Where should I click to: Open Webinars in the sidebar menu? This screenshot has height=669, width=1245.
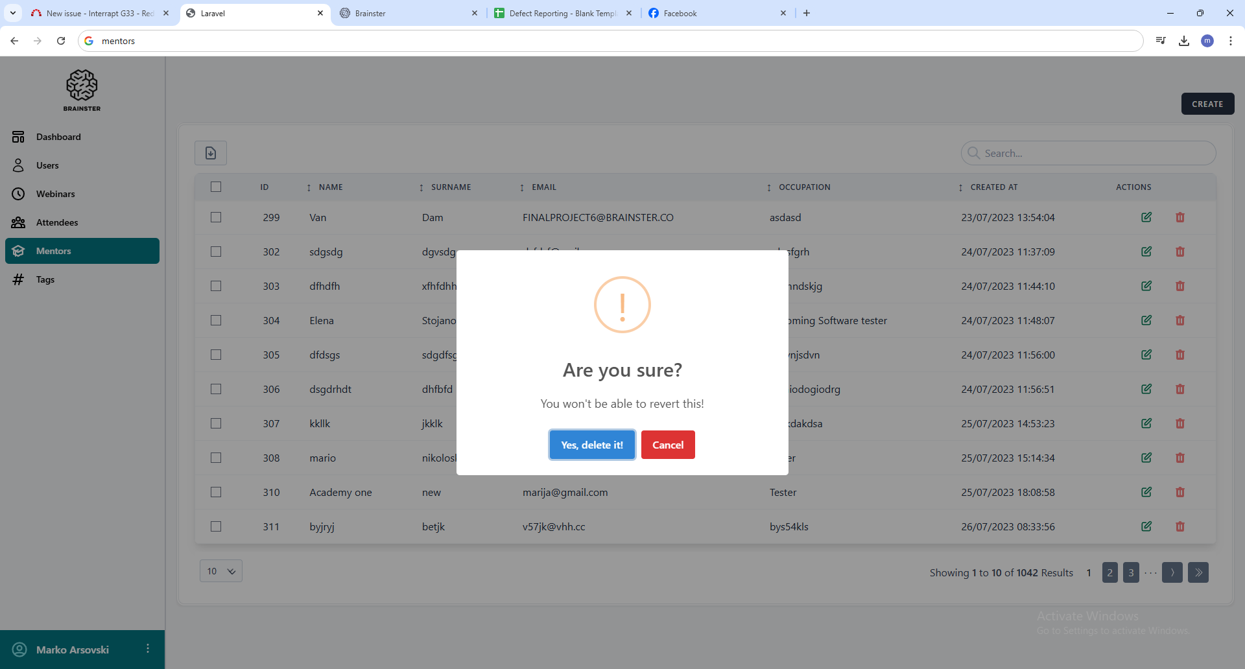tap(55, 194)
